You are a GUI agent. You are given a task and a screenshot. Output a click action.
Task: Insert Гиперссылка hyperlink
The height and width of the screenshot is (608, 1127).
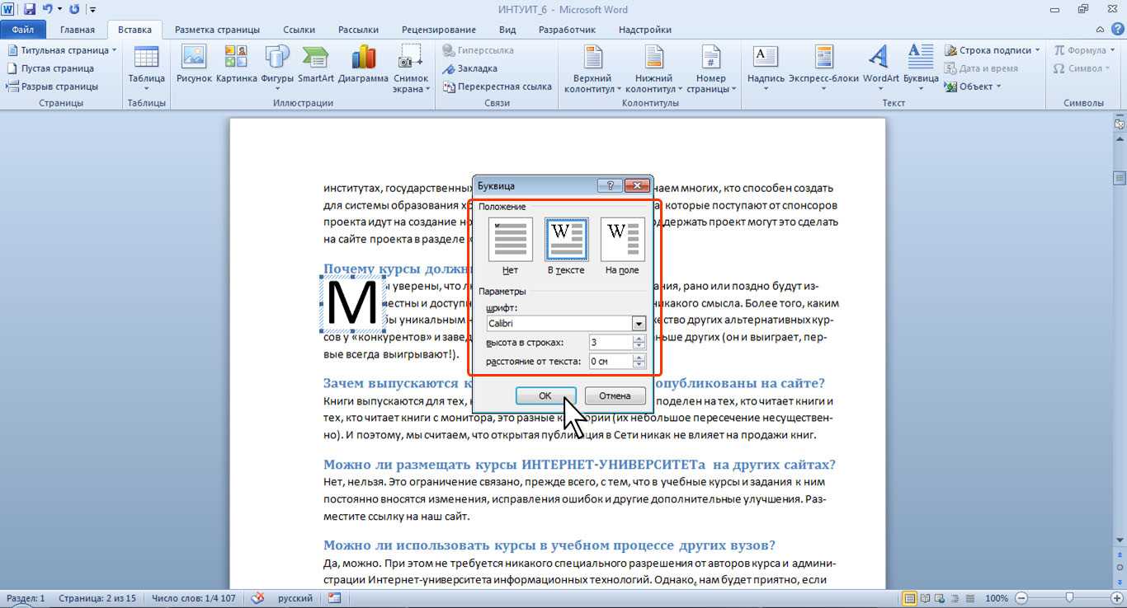click(478, 50)
